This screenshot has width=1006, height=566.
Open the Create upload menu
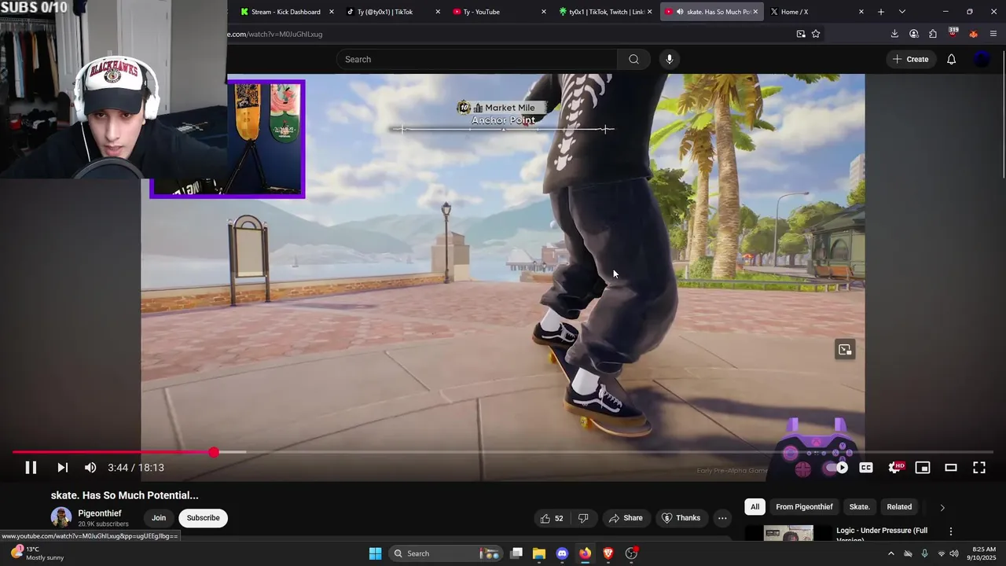point(910,59)
